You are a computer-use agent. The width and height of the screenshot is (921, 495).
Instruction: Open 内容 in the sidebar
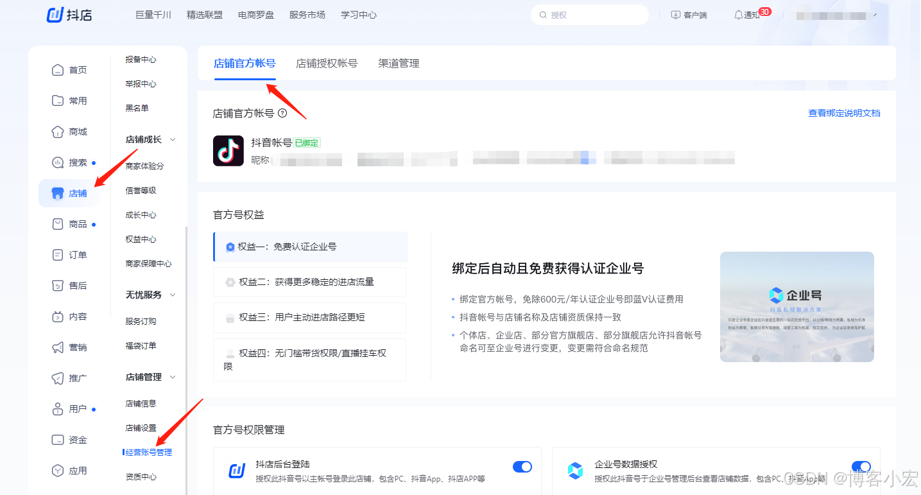coord(69,317)
